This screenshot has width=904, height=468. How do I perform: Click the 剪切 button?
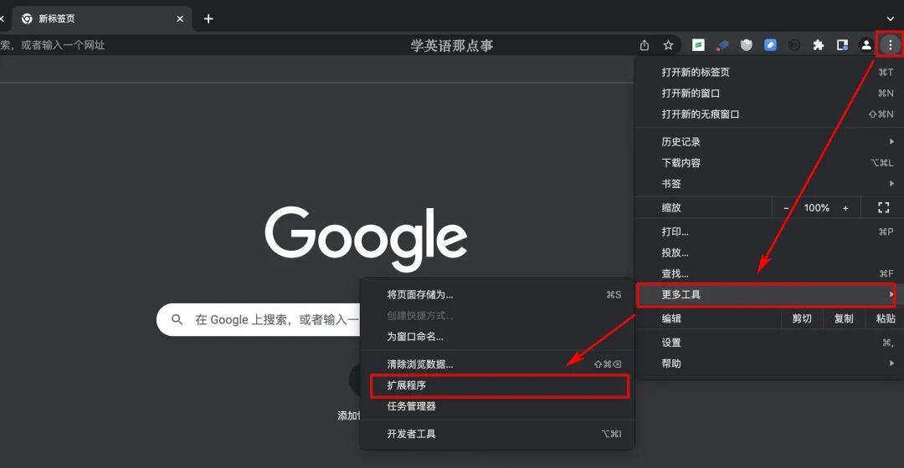pyautogui.click(x=801, y=318)
